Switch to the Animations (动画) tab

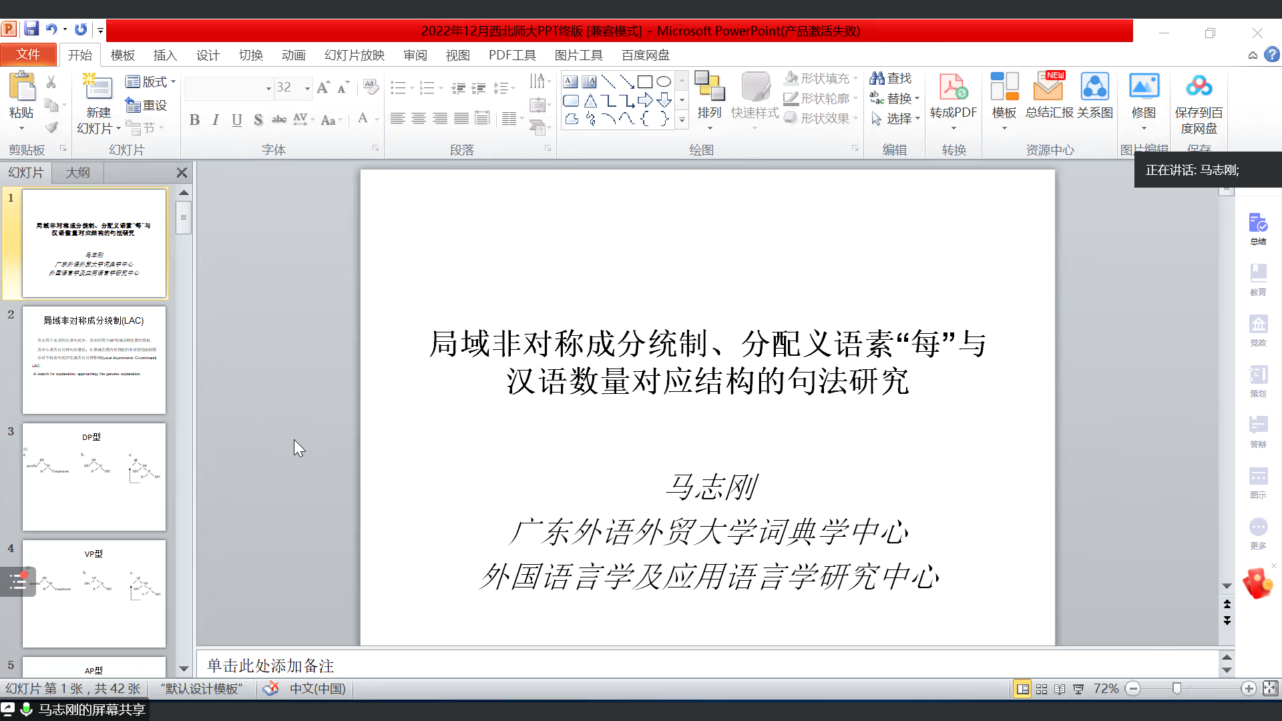(x=293, y=55)
